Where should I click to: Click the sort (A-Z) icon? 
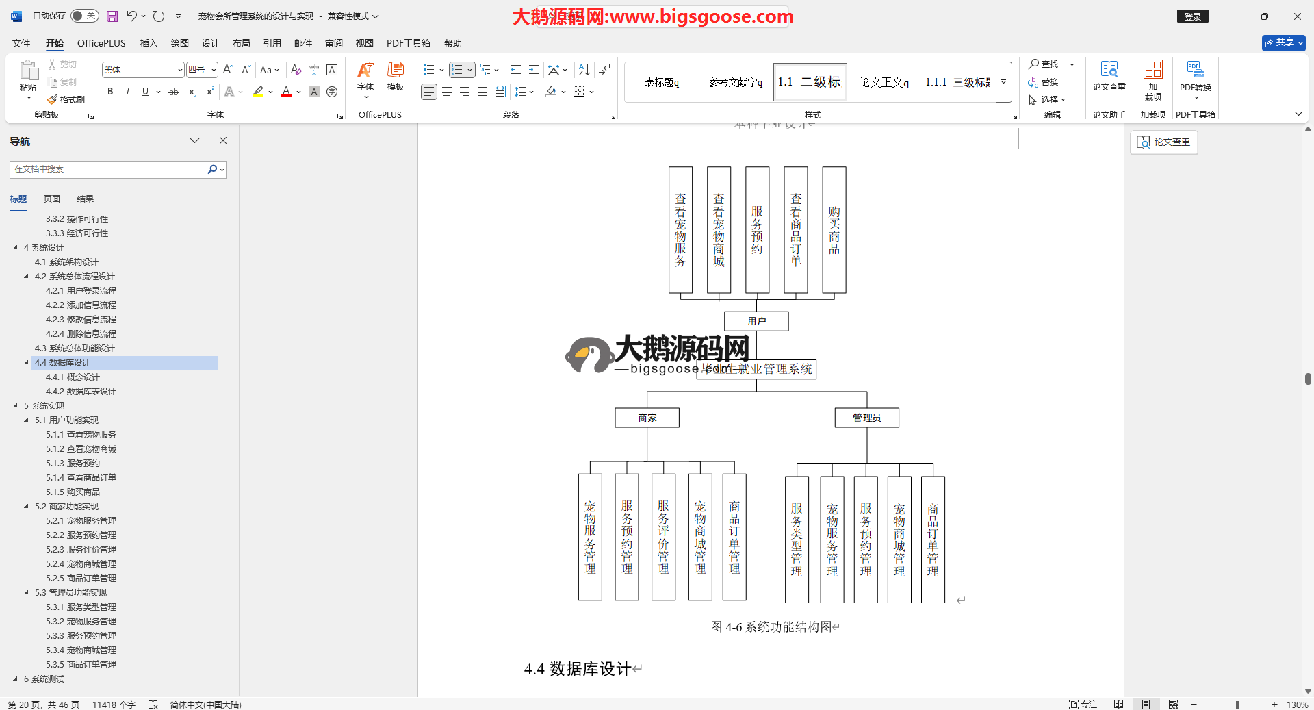click(584, 70)
